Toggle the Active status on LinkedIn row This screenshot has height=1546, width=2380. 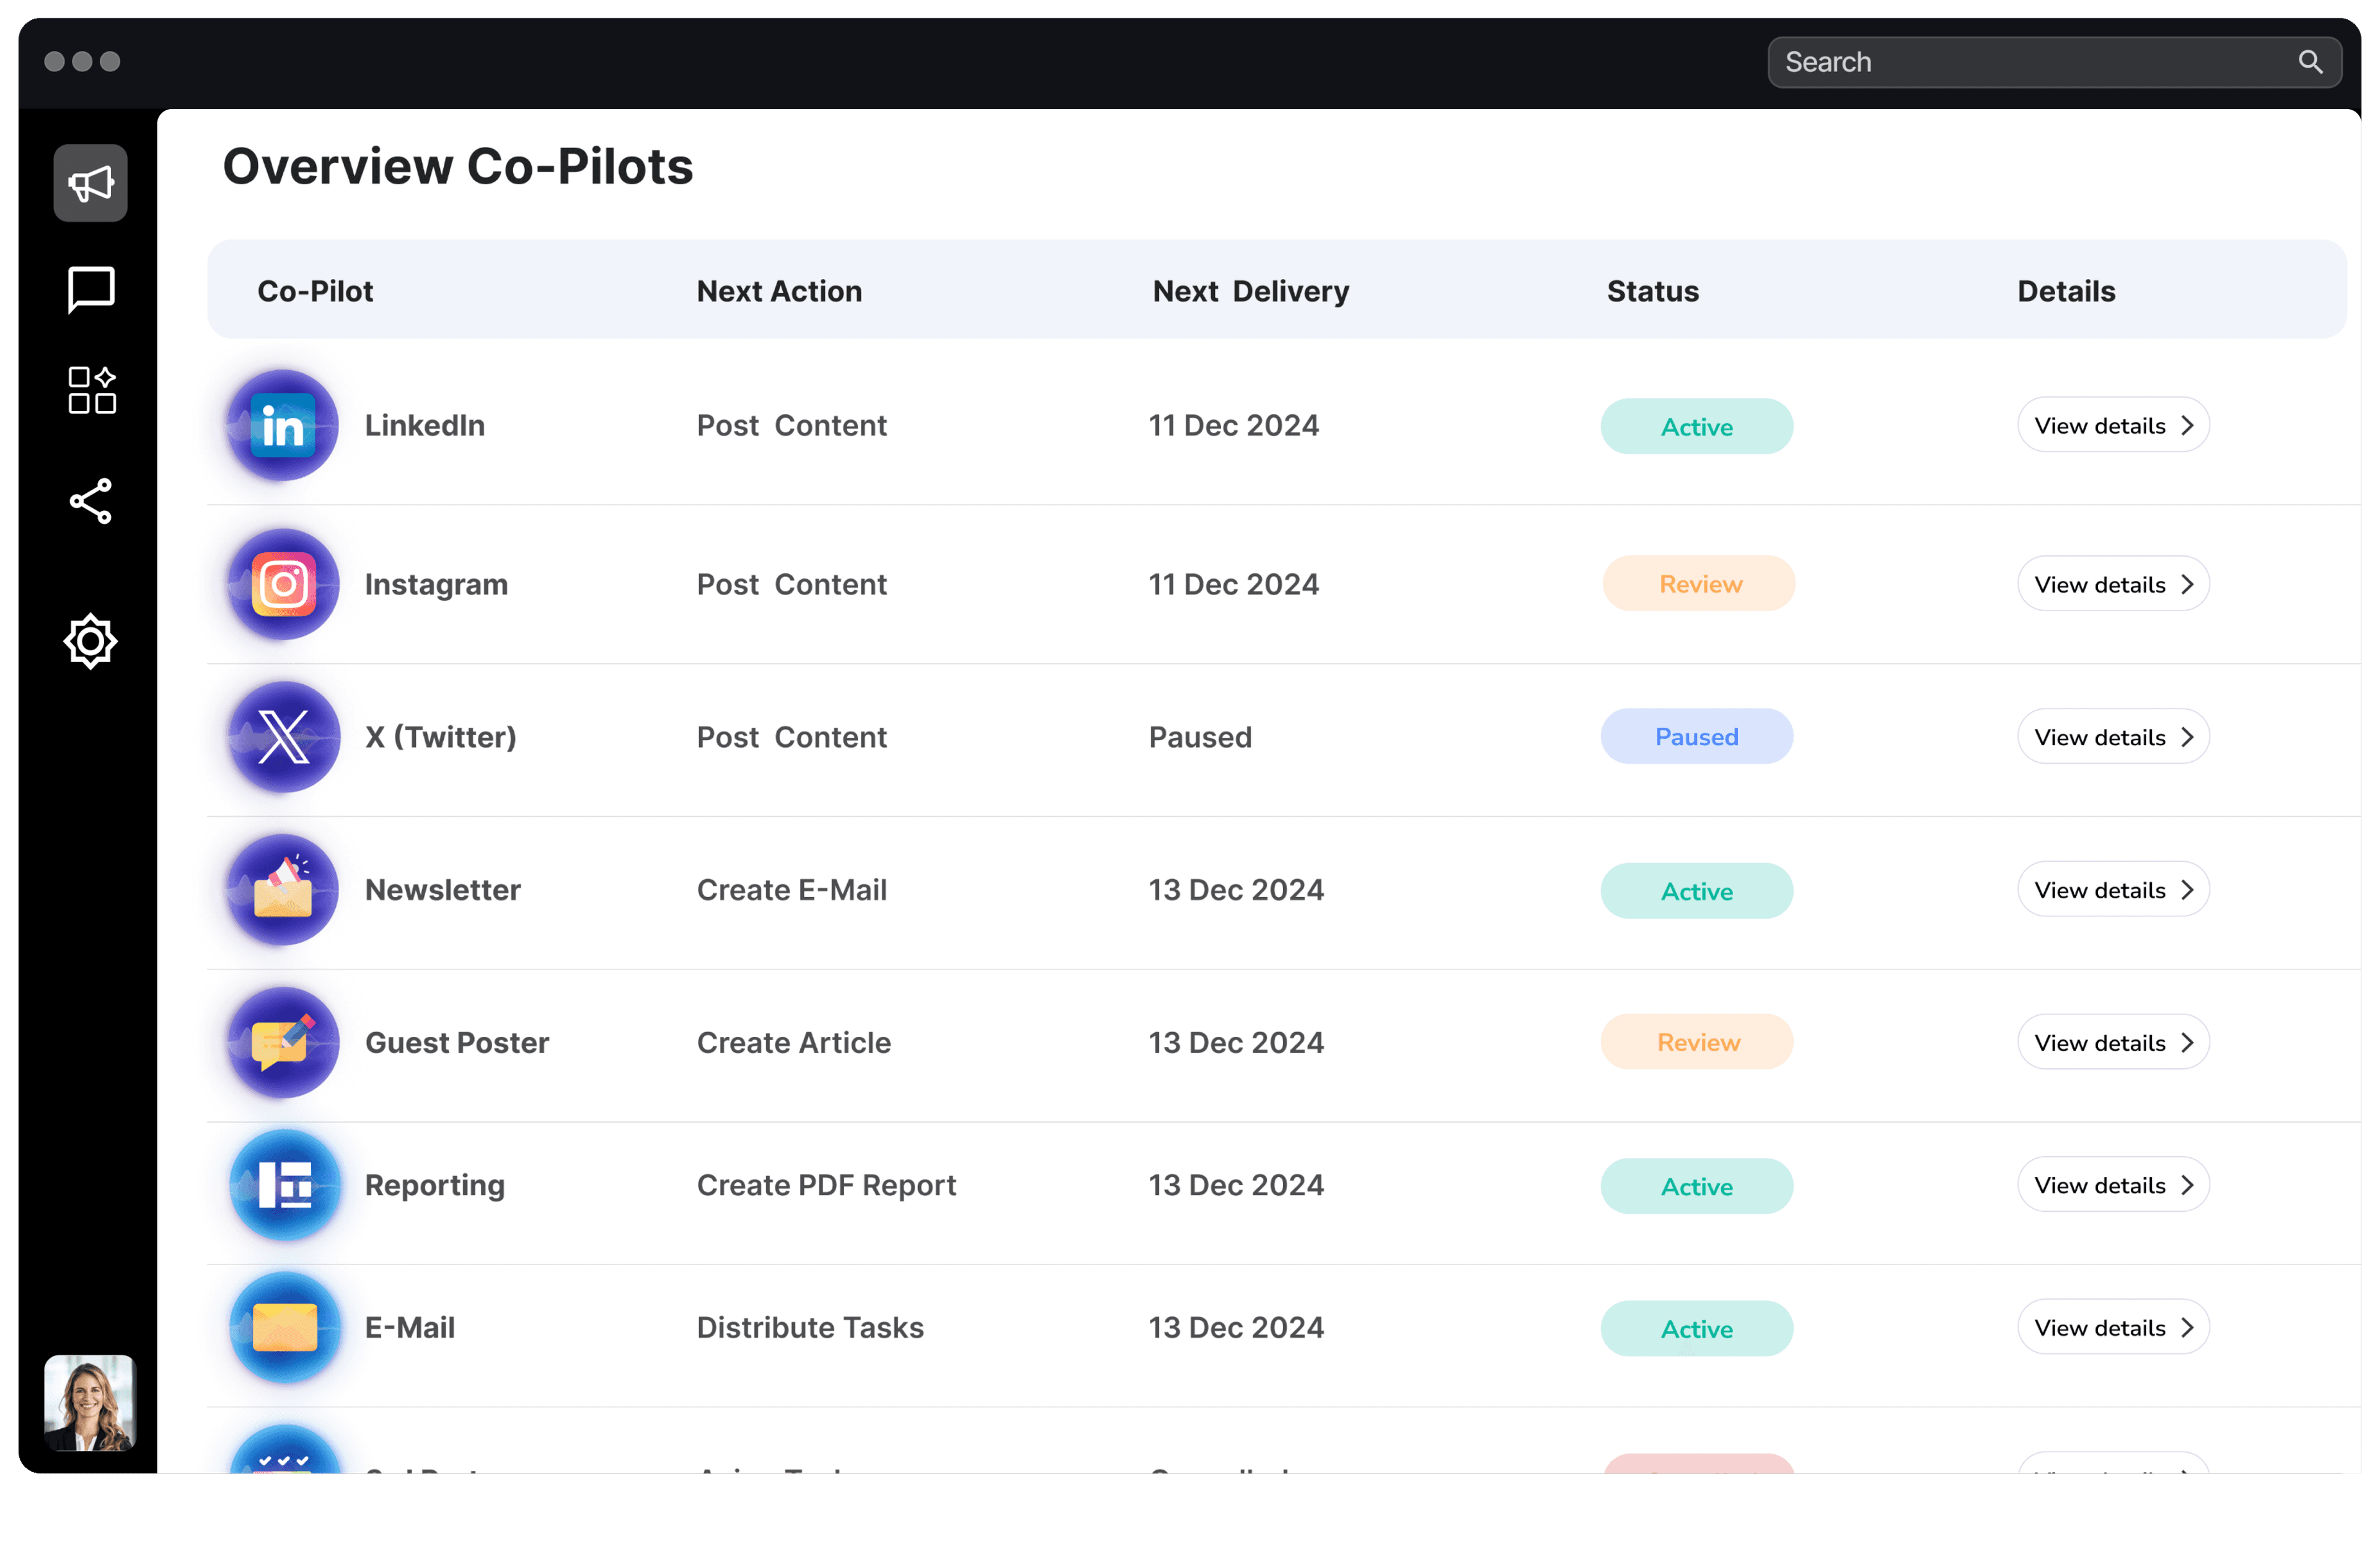point(1697,426)
